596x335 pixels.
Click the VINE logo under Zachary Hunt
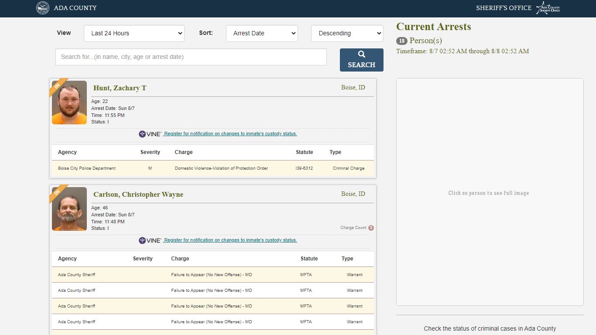(150, 134)
